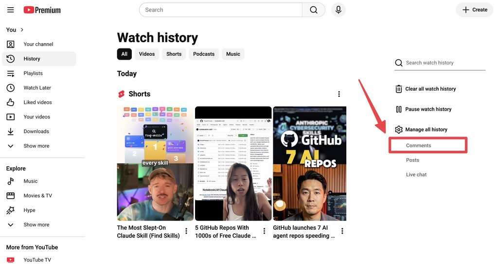Open options for GitHub launches 7 AI short
Viewport: 498px width, 268px height.
coord(342,231)
